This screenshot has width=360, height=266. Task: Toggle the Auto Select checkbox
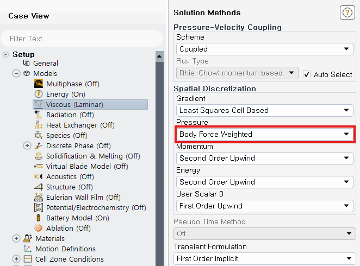click(x=307, y=74)
